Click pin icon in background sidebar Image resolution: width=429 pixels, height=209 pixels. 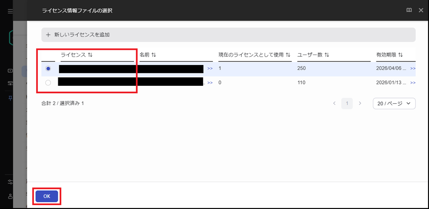(x=10, y=98)
